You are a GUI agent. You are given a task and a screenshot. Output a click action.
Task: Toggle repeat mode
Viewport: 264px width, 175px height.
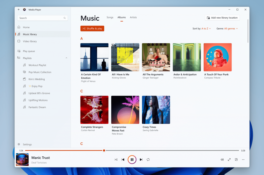point(148,160)
